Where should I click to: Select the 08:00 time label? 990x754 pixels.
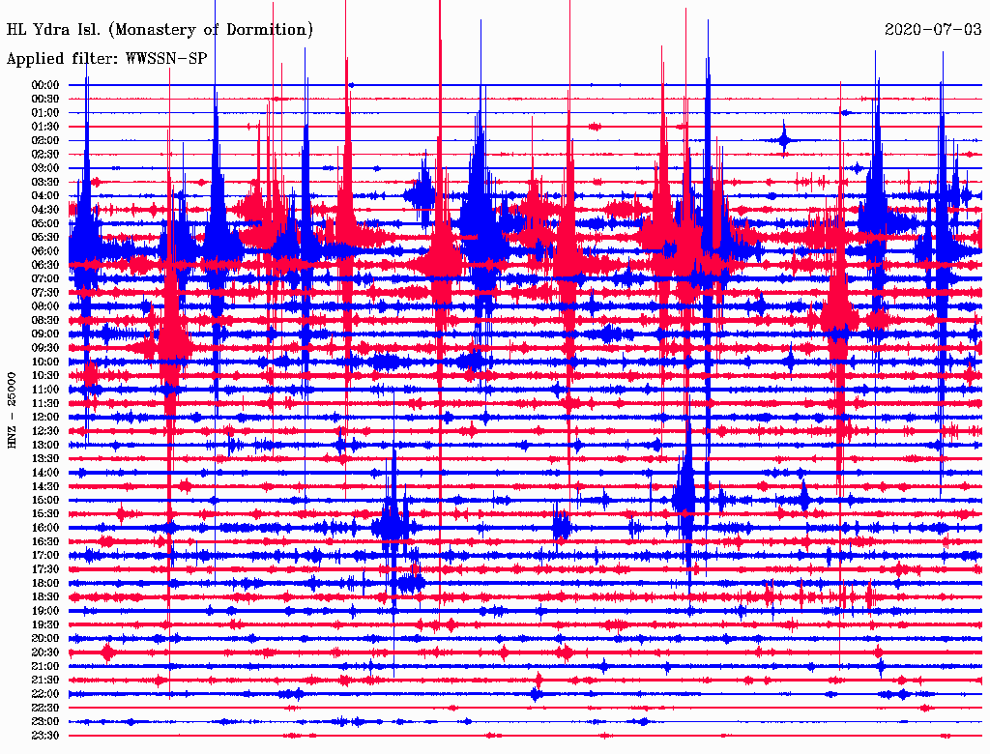[x=45, y=306]
